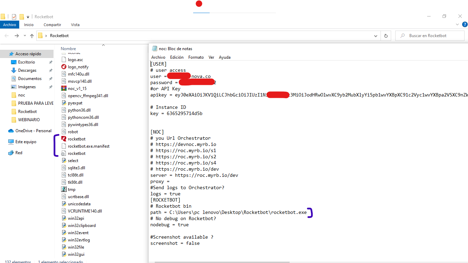
Task: Refresh the Rocketbot folder view
Action: coord(386,36)
